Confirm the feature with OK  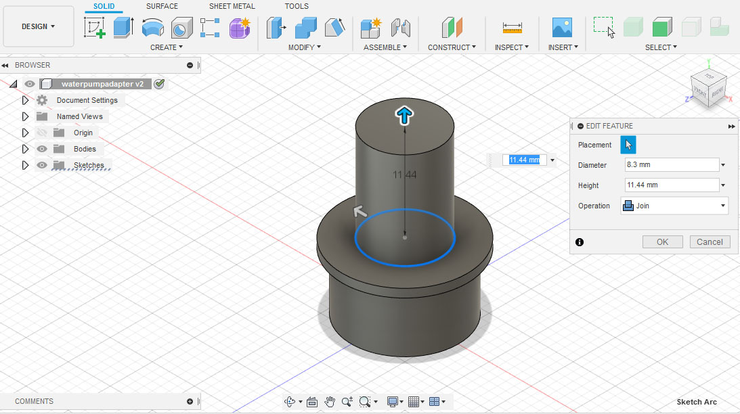[x=662, y=241]
